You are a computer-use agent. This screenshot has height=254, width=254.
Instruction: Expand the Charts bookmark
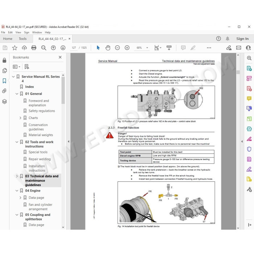20,118
